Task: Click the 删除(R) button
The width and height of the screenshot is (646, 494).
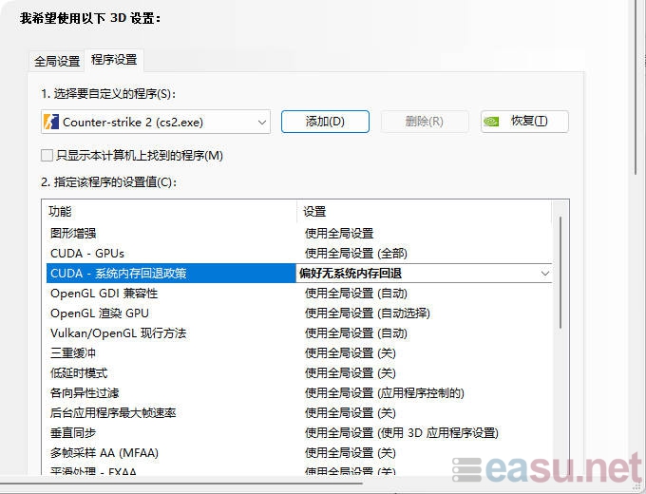Action: click(x=425, y=122)
